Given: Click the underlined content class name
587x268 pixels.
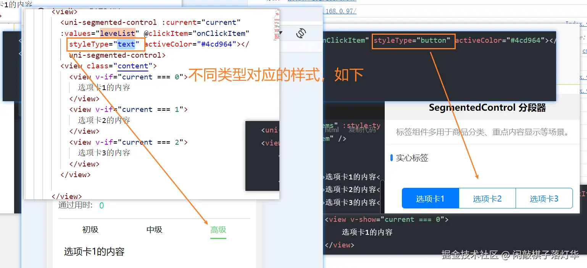Looking at the screenshot, I should coord(133,66).
